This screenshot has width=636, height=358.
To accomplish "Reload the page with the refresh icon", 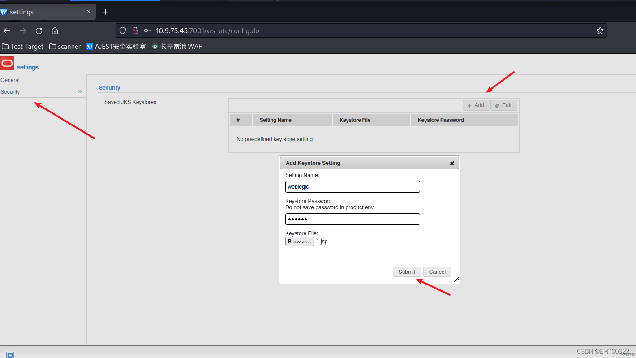I will [39, 30].
